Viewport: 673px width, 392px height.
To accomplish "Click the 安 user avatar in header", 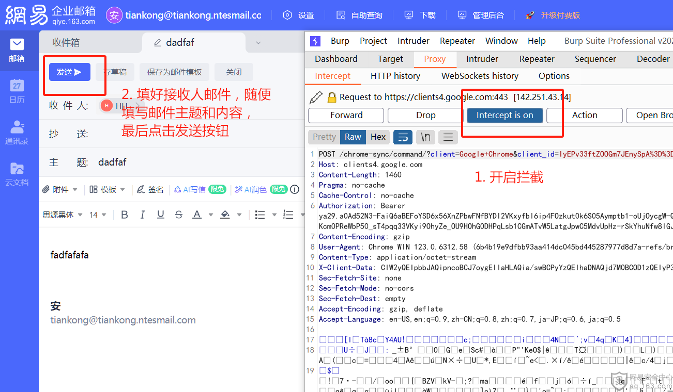I will pyautogui.click(x=114, y=15).
